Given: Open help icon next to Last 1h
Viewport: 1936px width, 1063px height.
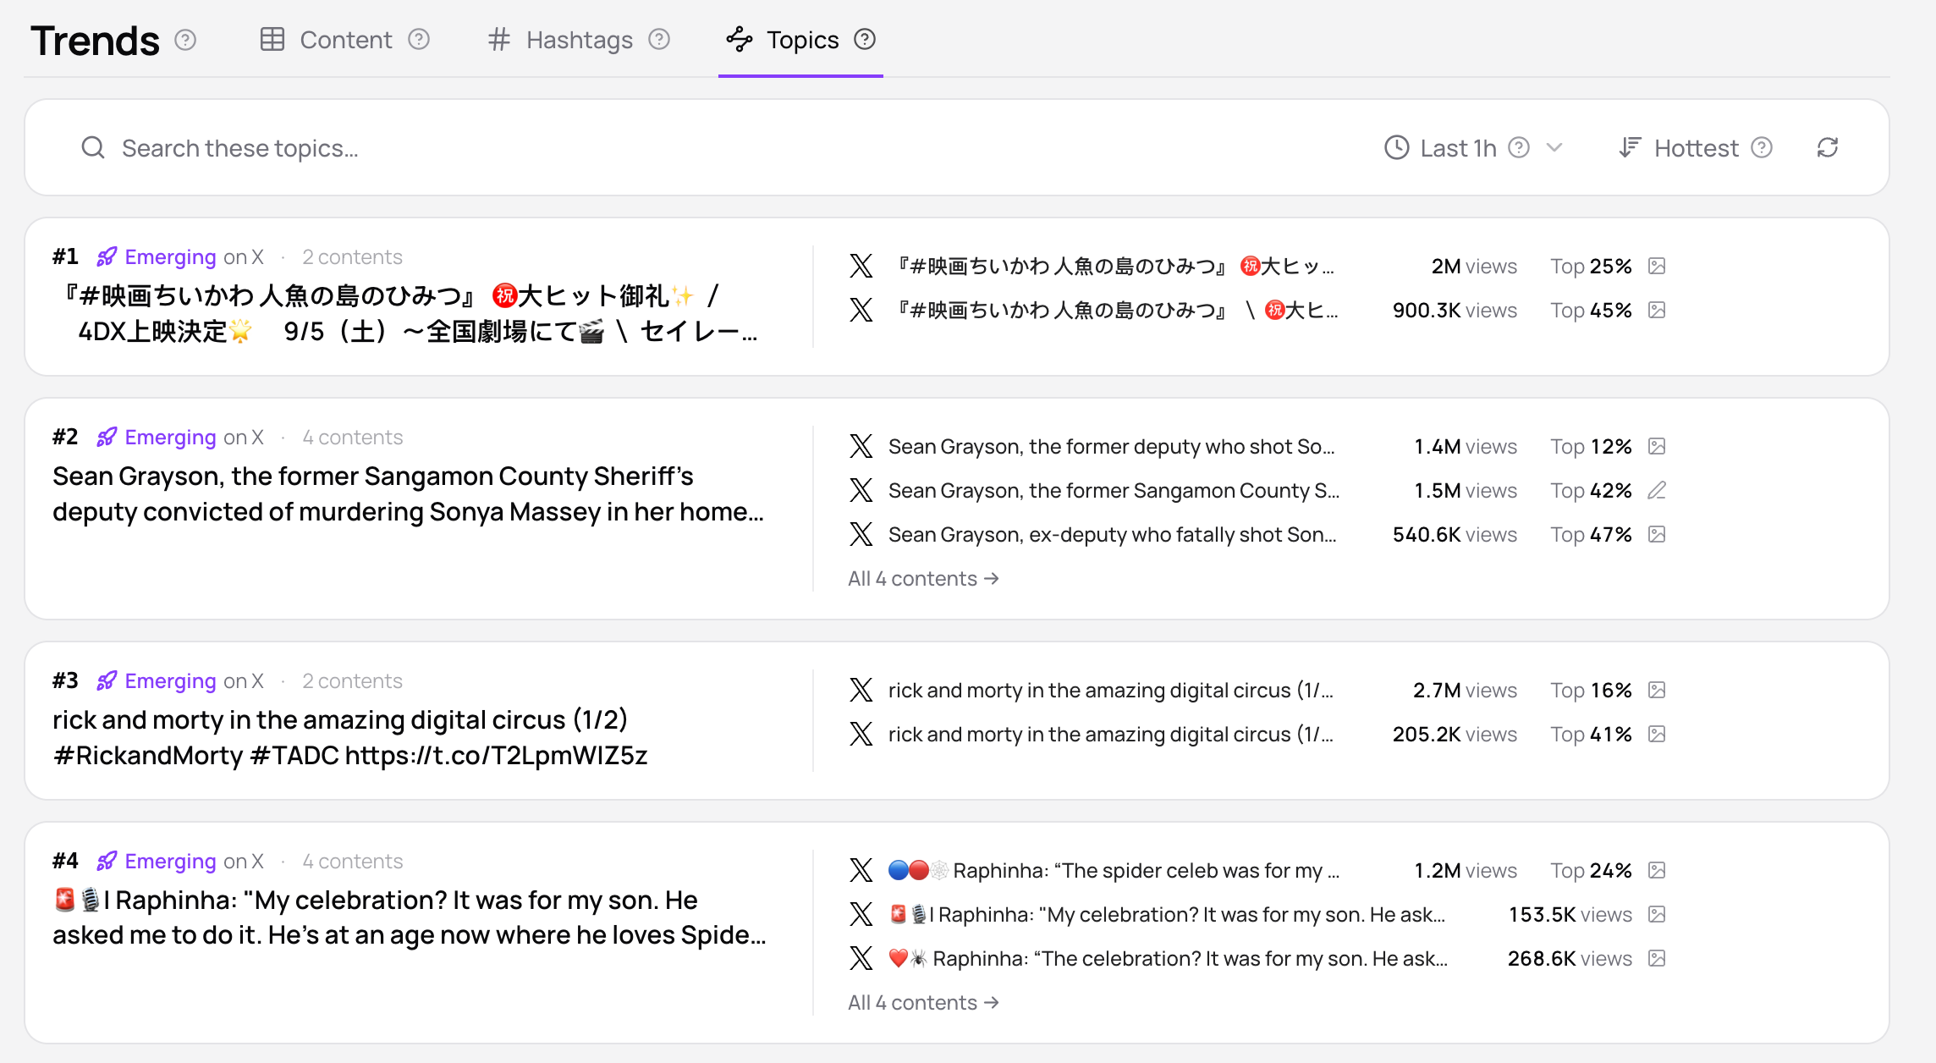Looking at the screenshot, I should tap(1519, 148).
